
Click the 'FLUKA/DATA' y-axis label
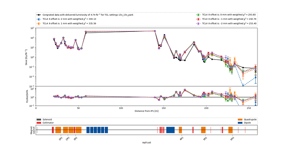click(27, 97)
